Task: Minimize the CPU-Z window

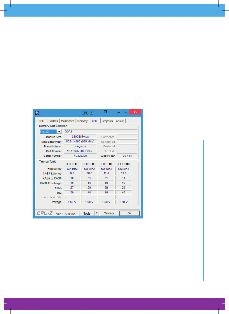Action: (x=118, y=112)
